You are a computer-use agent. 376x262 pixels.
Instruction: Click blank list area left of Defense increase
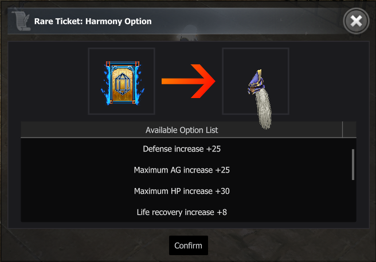pyautogui.click(x=69, y=149)
